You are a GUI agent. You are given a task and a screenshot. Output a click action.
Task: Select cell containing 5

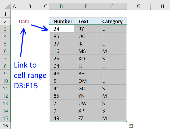coord(62,81)
